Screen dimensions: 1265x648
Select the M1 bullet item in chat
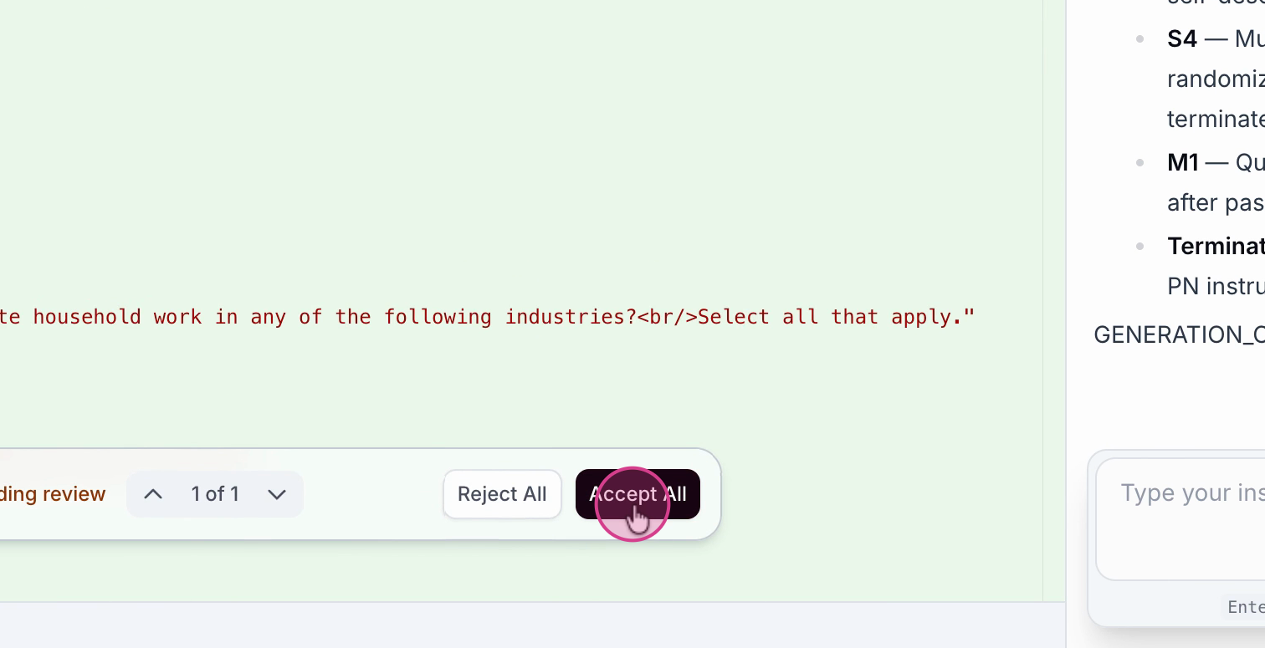pos(1183,162)
